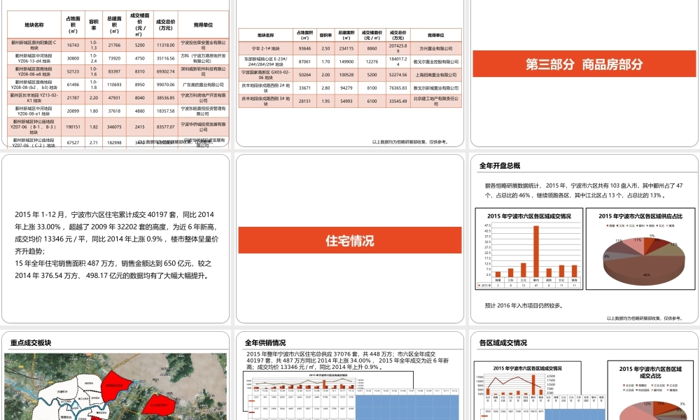Click cell 21766 in the first land table
Screen dimensions: 700x420
point(114,45)
